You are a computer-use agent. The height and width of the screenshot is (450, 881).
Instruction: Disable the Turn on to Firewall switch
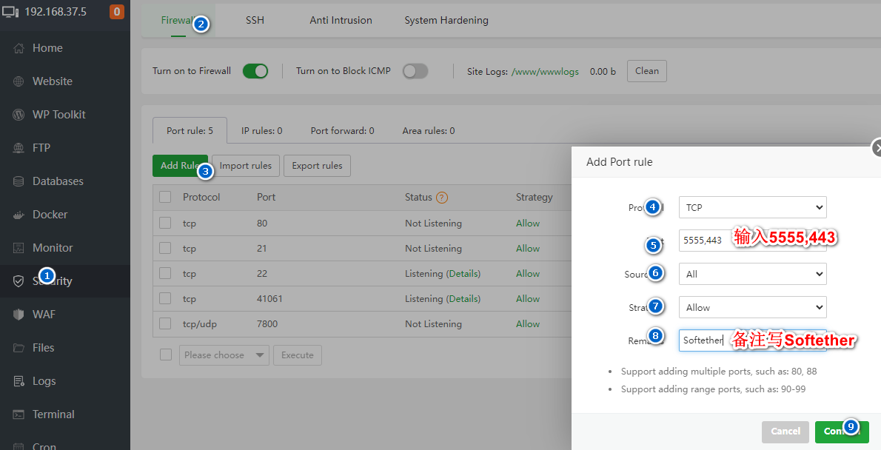click(x=255, y=71)
